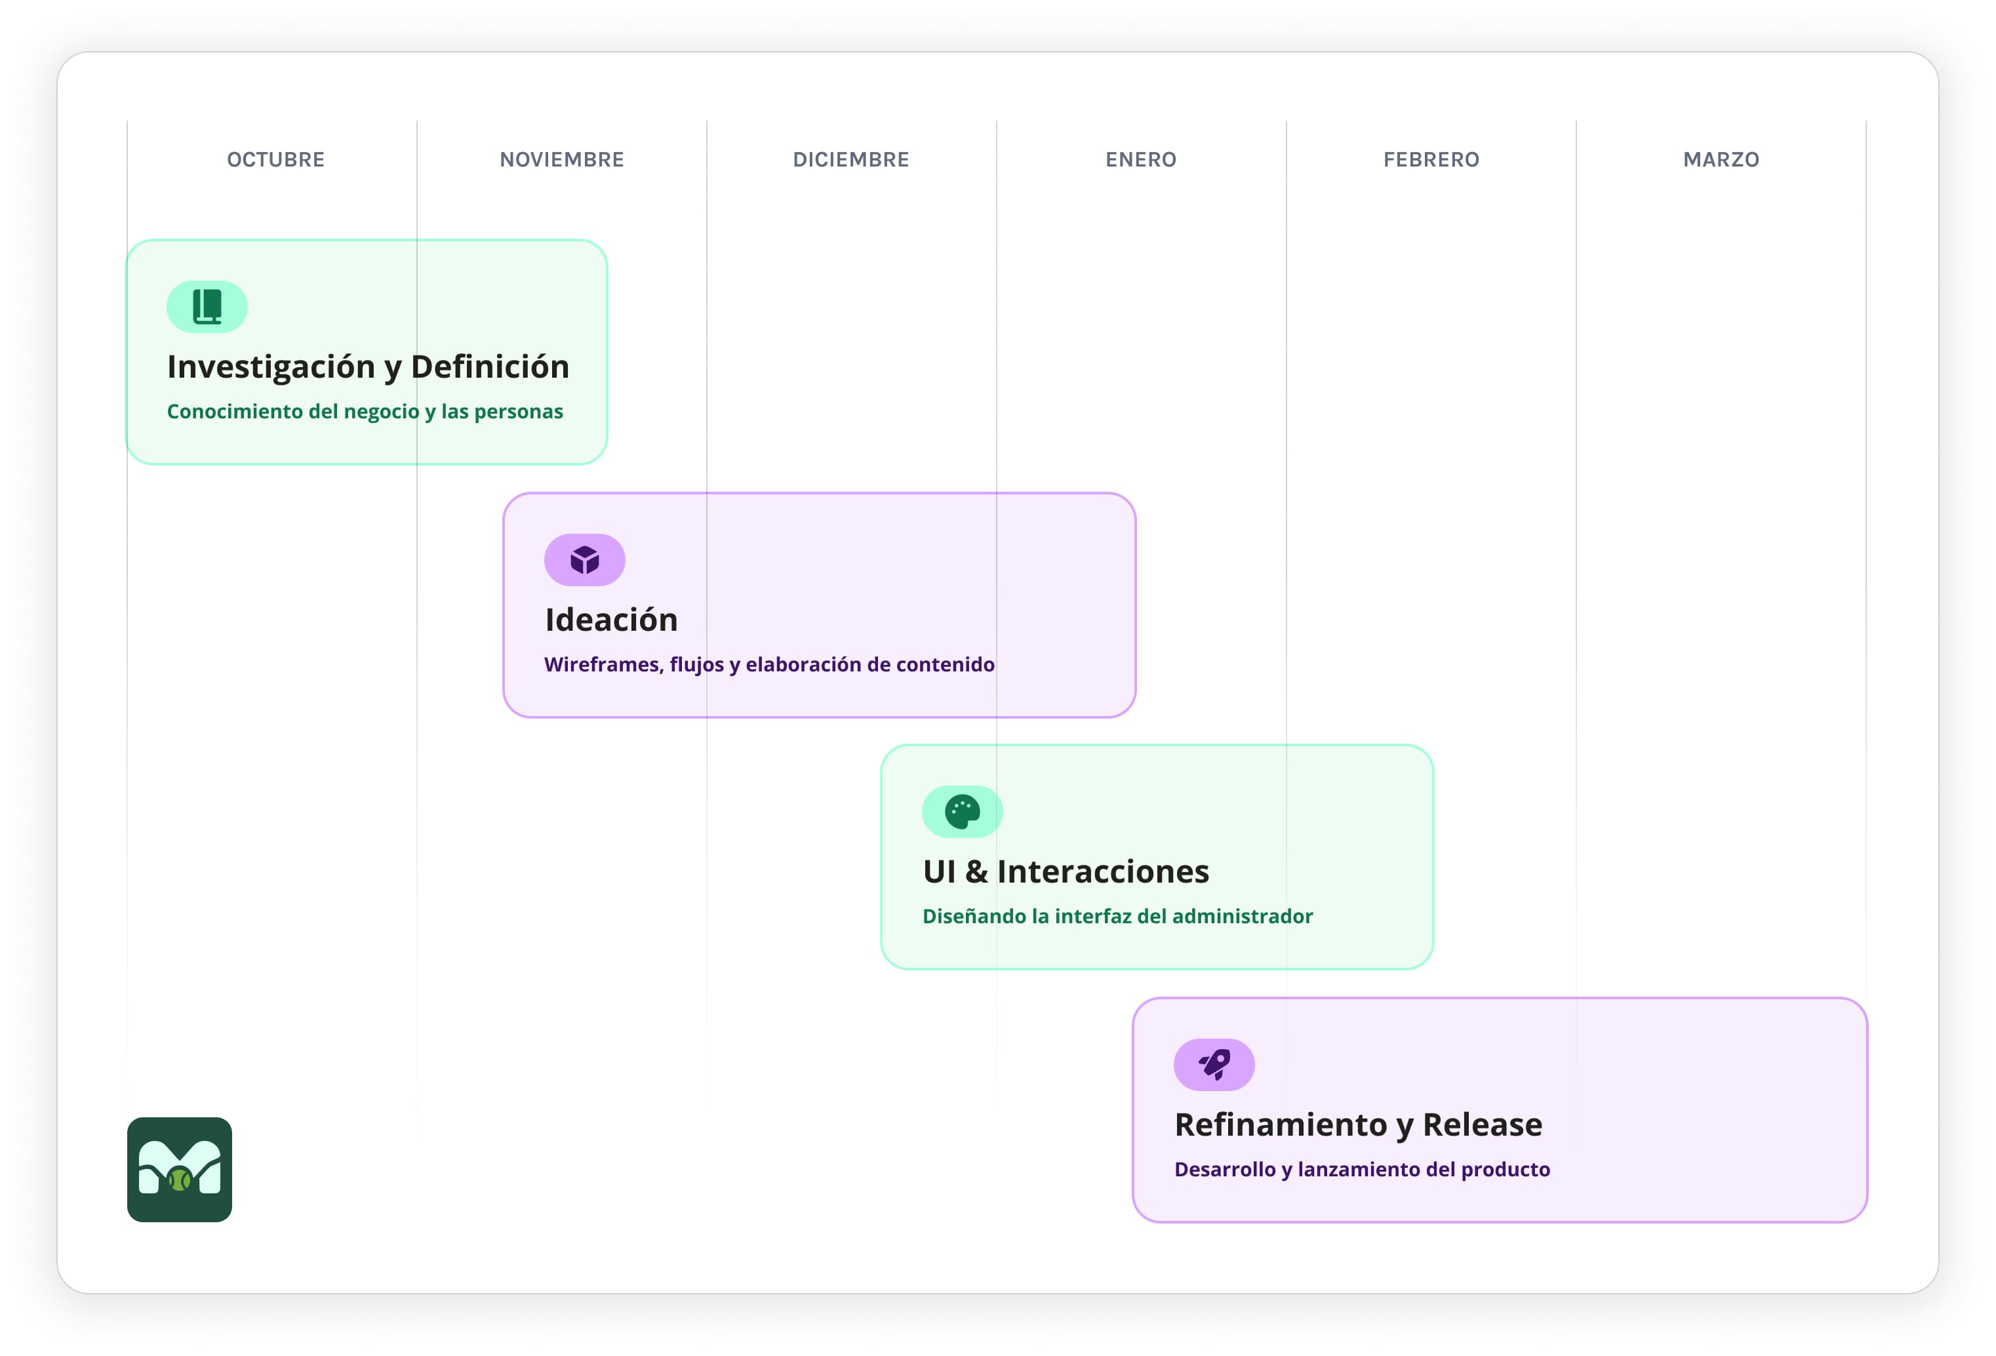
Task: Click the rocket icon in Refinamiento card
Action: point(1214,1065)
